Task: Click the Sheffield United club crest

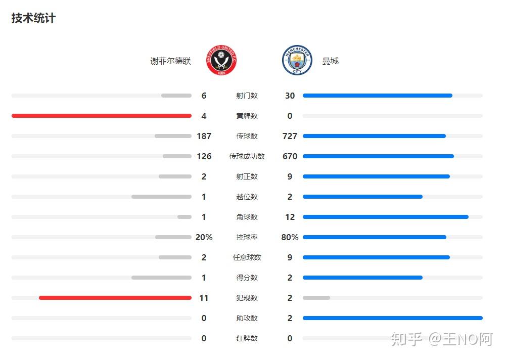Action: (x=221, y=61)
